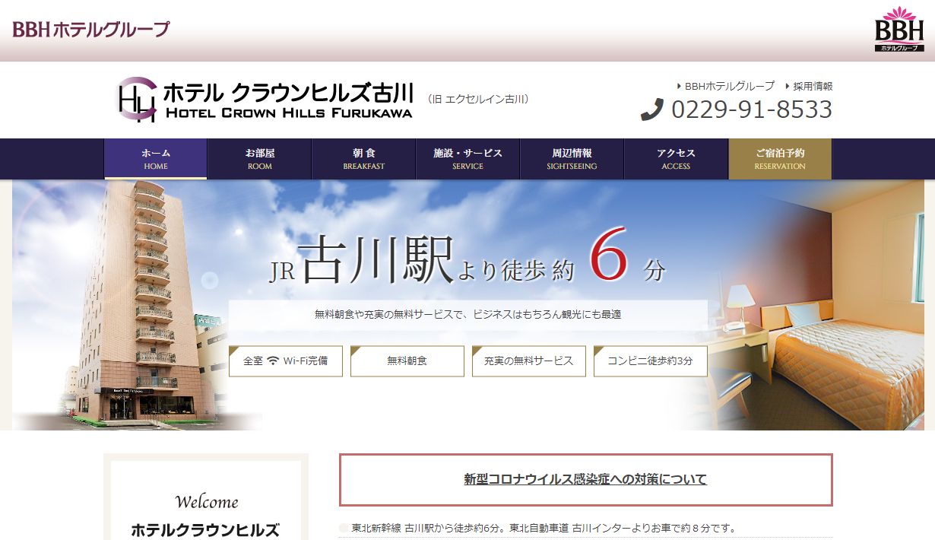Viewport: 935px width, 540px height.
Task: Open 施設・サービス SERVICE menu
Action: pos(467,159)
